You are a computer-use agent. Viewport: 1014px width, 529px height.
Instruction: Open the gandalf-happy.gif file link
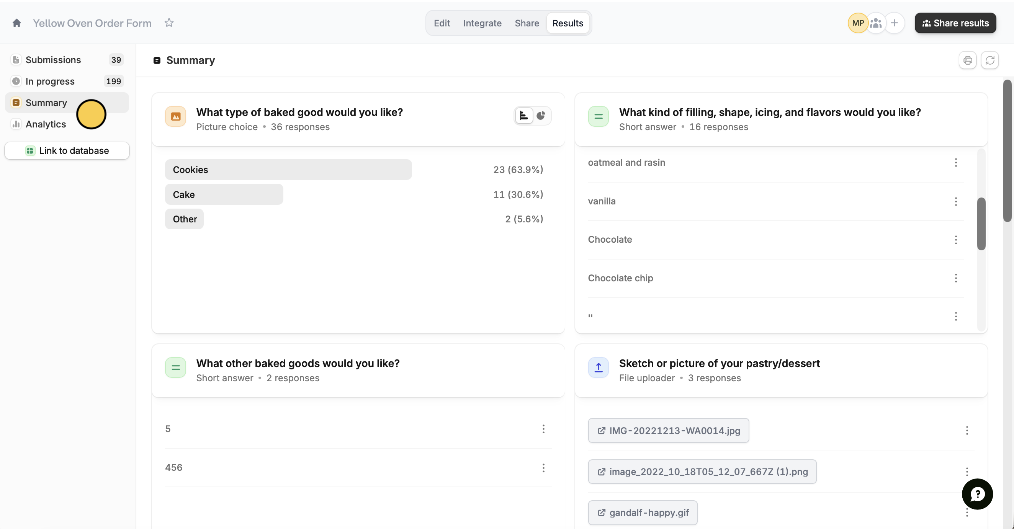[x=643, y=513]
